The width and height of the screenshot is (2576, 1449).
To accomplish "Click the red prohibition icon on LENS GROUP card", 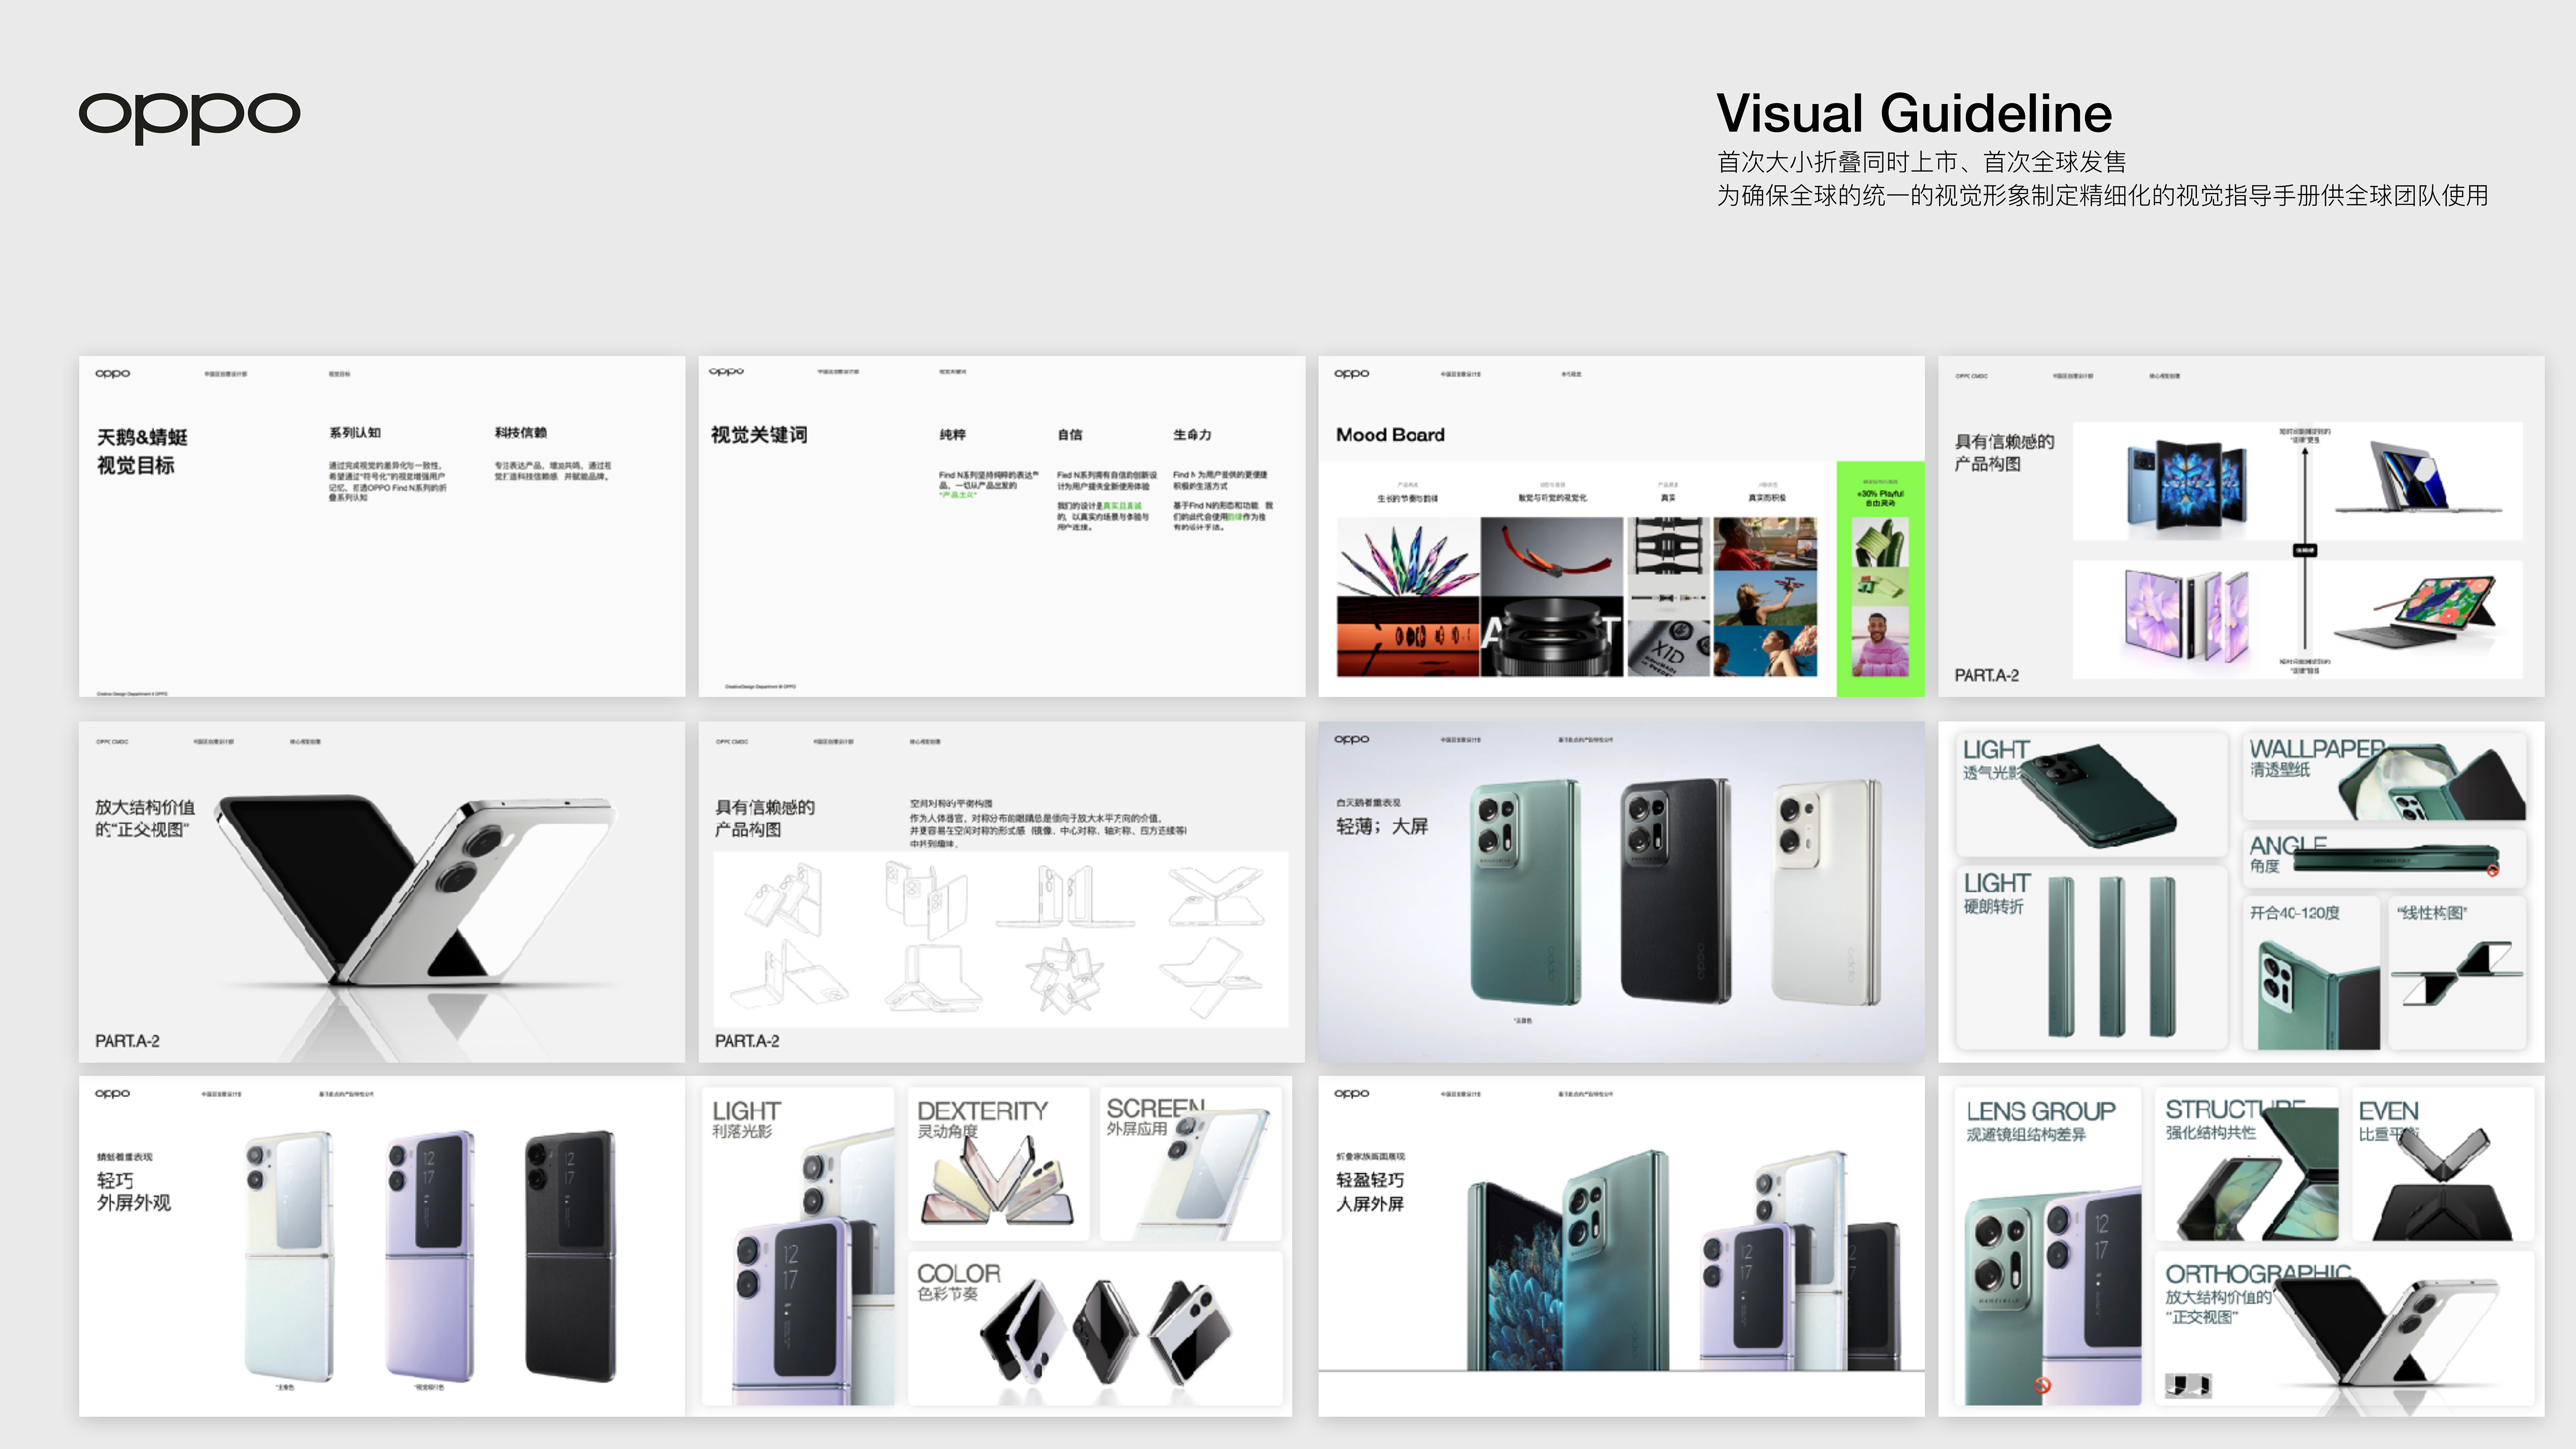I will click(2042, 1385).
